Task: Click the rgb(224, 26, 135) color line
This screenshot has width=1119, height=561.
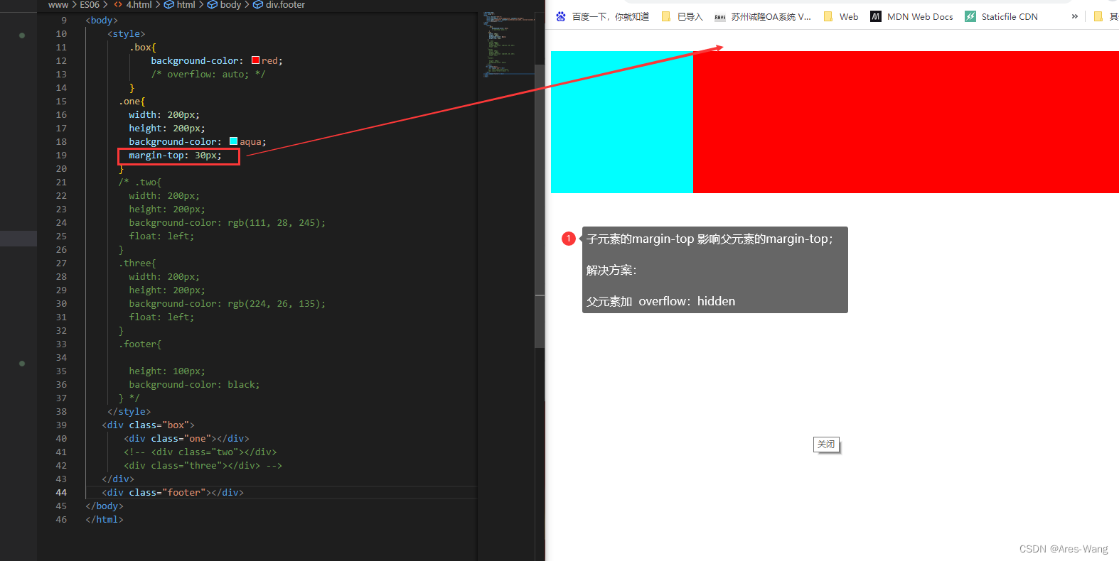Action: 227,303
